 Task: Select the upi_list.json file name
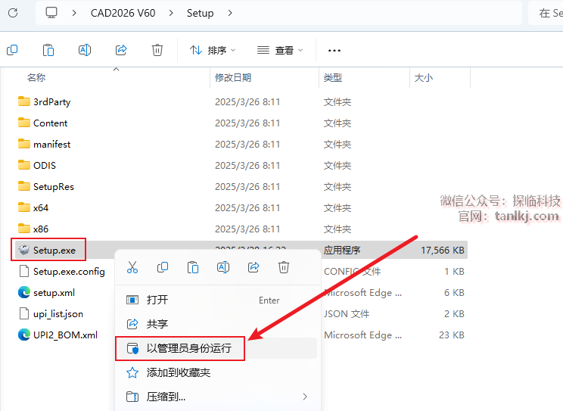pos(58,313)
